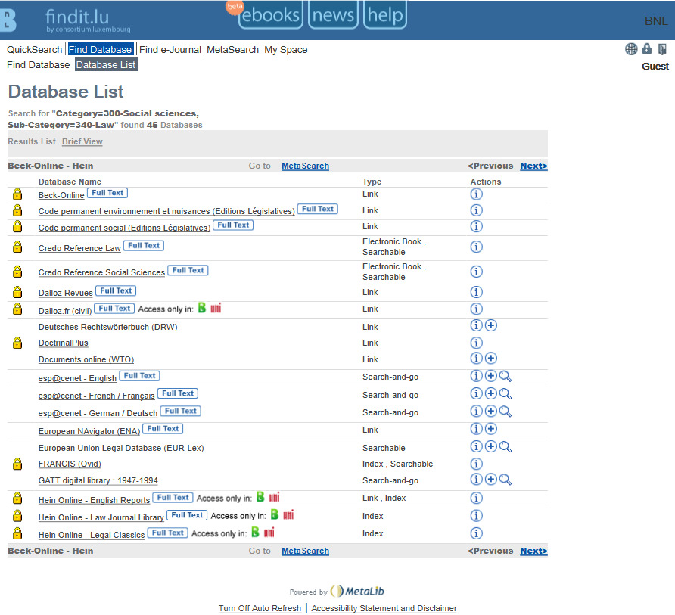Click the exit door icon in header
Viewport: 675px width, 615px height.
click(663, 49)
